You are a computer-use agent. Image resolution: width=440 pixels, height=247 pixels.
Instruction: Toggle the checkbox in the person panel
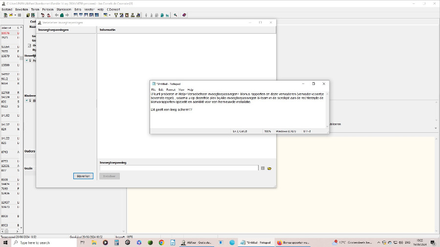point(29,45)
